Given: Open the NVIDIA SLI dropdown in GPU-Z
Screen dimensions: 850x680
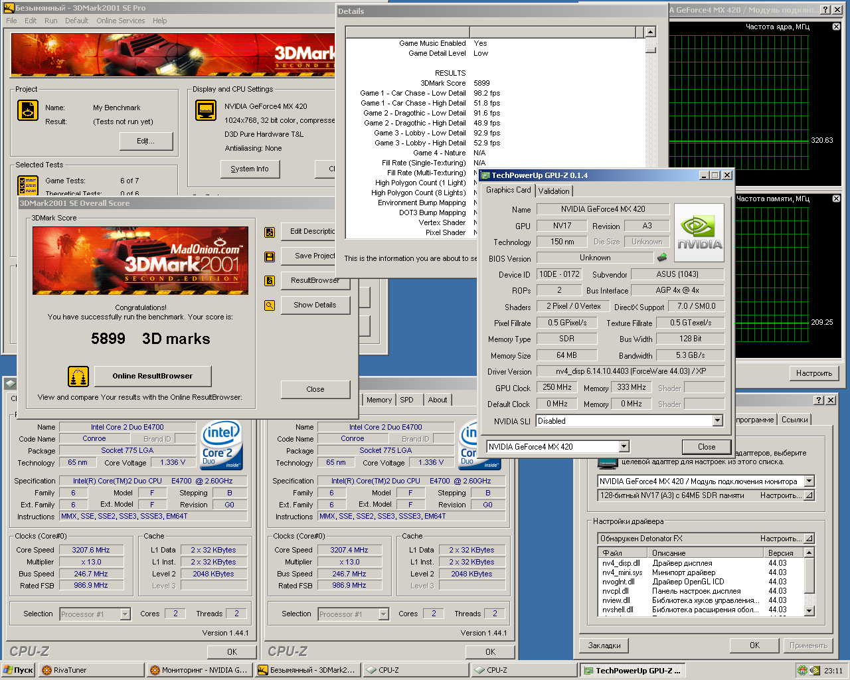Looking at the screenshot, I should [x=717, y=421].
